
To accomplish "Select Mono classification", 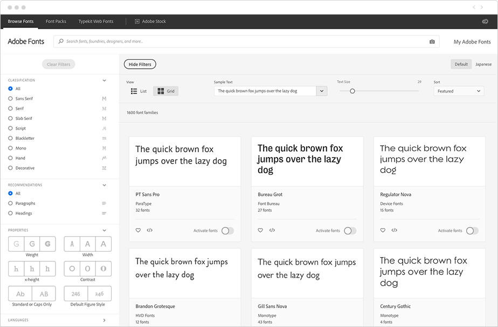I will pos(17,148).
